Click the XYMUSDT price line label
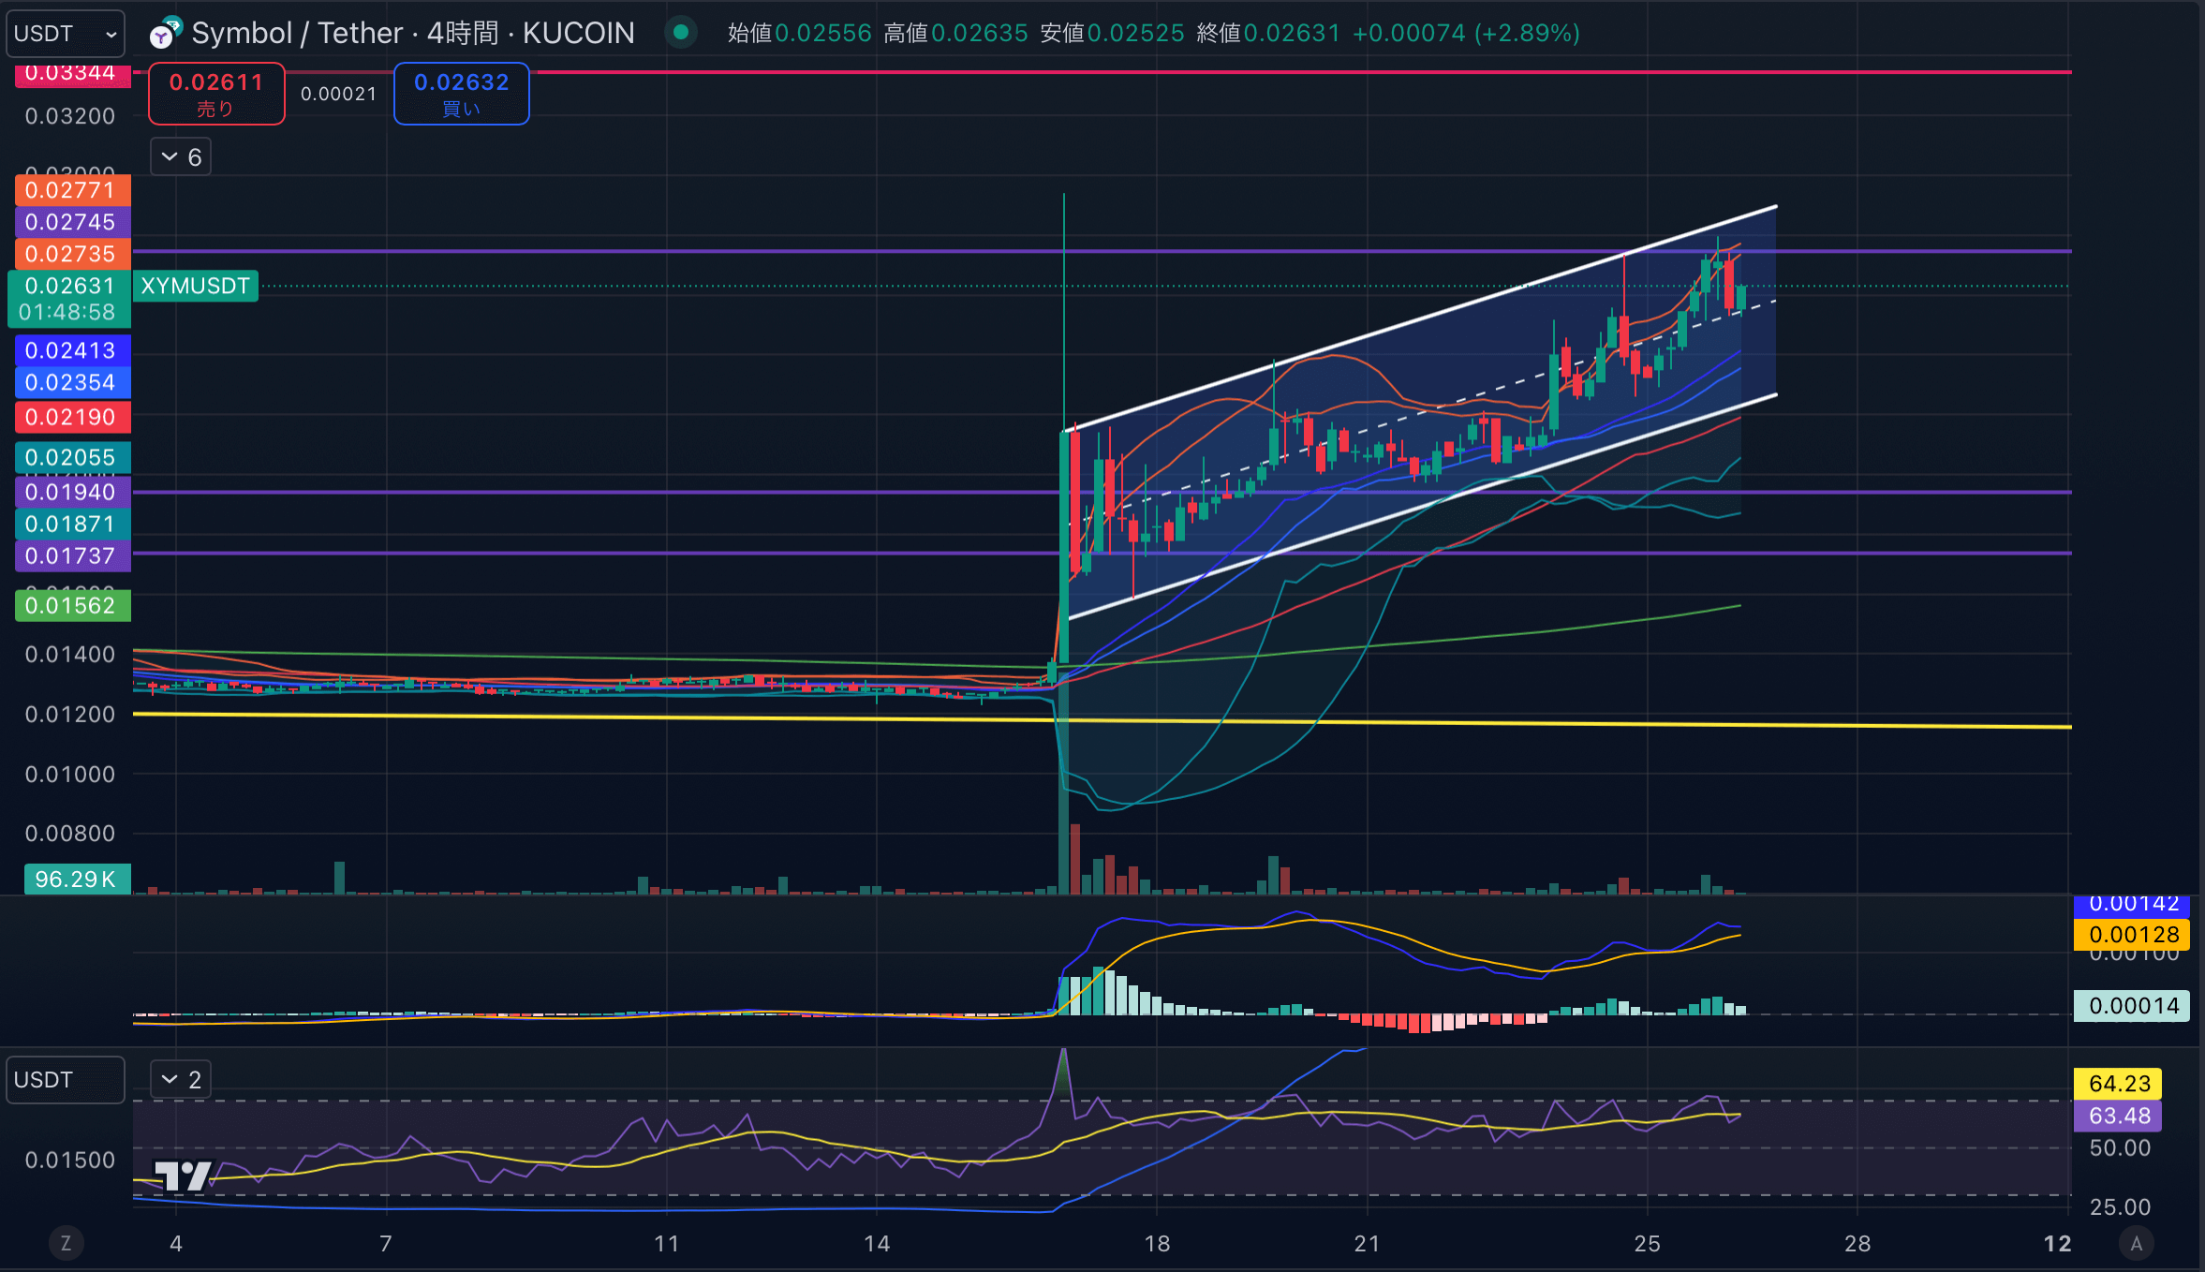The width and height of the screenshot is (2205, 1272). click(196, 286)
